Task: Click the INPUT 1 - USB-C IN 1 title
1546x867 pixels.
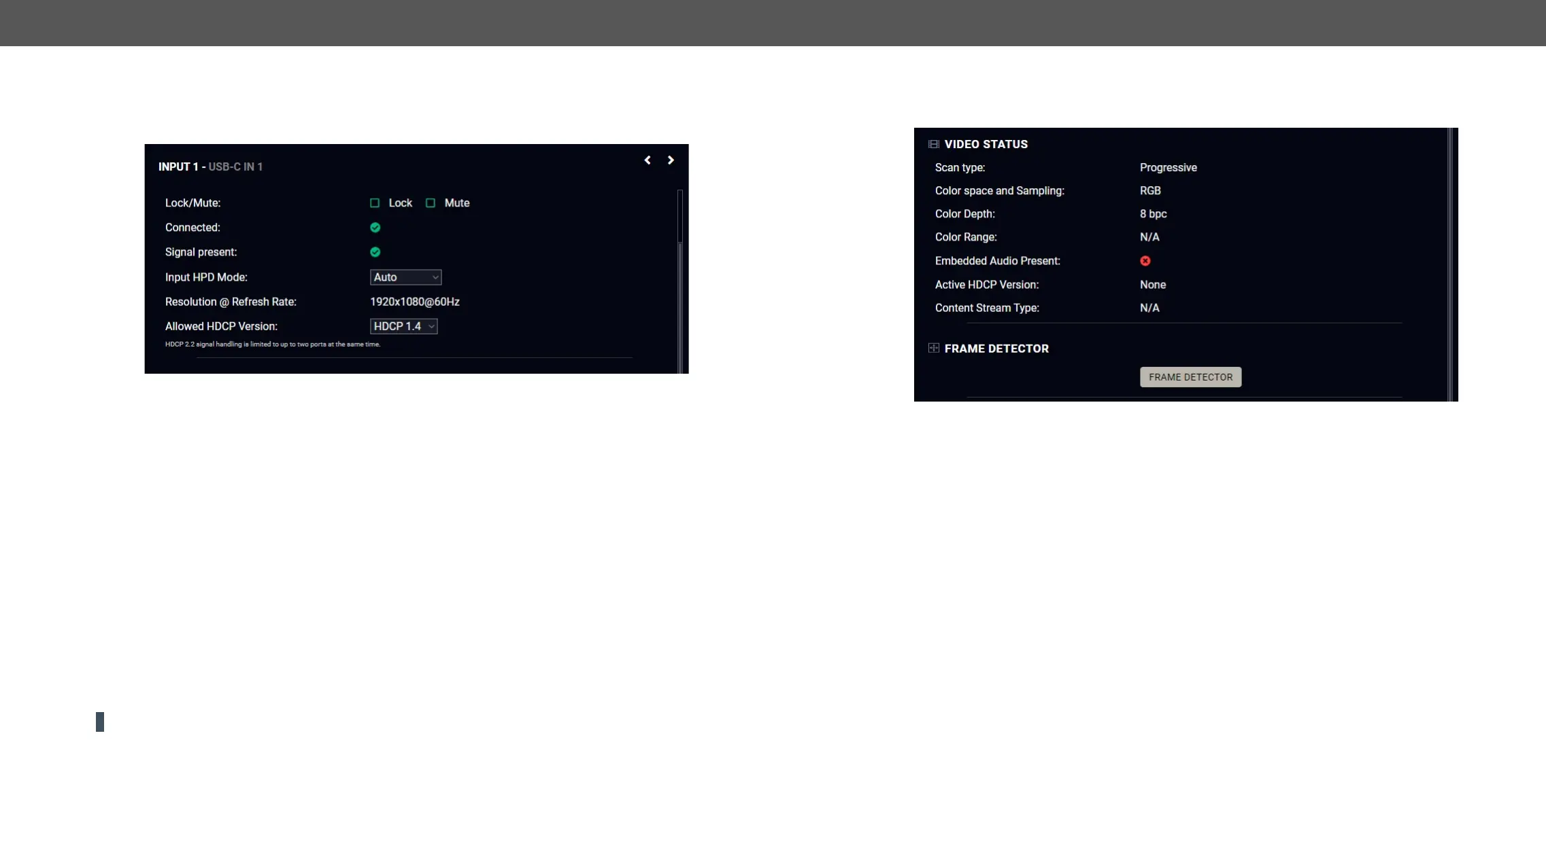Action: tap(211, 166)
